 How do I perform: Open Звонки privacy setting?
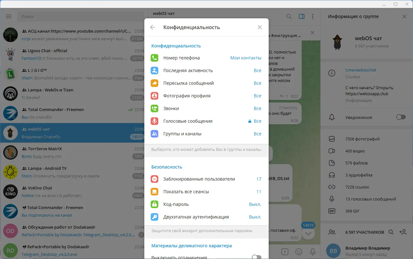[206, 108]
